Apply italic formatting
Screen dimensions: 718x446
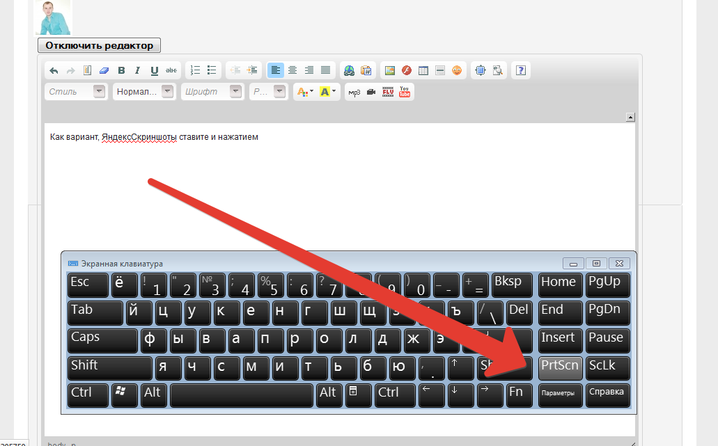(137, 70)
